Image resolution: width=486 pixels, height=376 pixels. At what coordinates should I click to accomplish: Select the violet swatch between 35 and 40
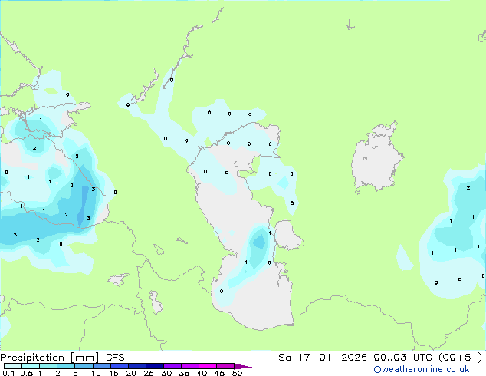[x=190, y=366]
